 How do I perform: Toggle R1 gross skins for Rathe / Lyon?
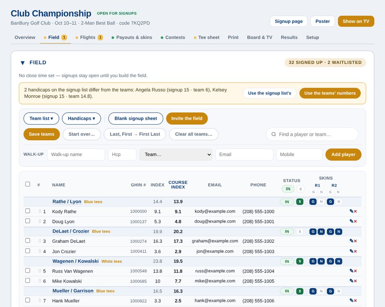(x=313, y=202)
